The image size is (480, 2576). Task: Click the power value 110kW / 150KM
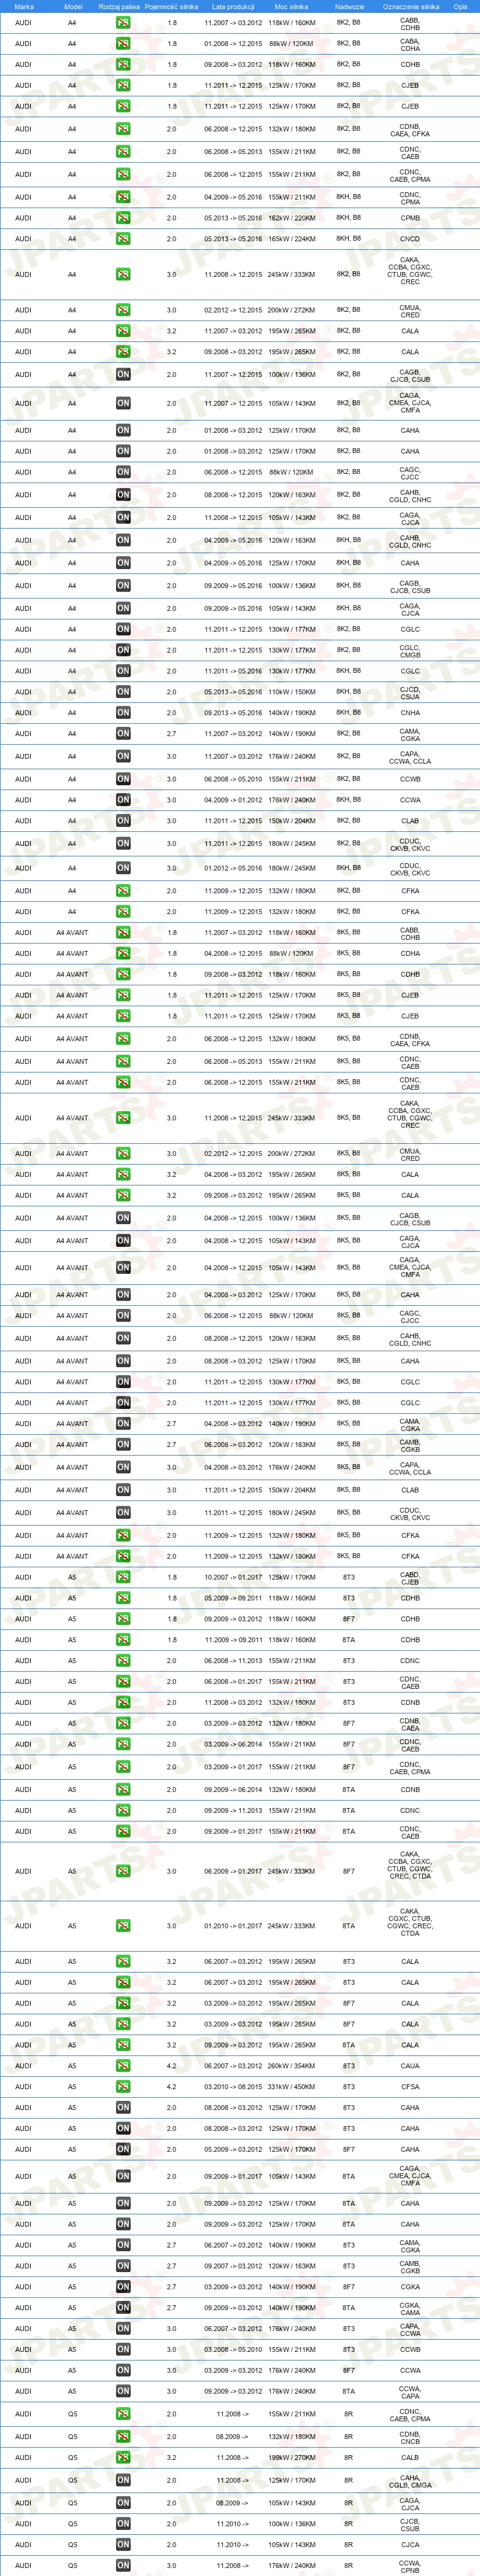click(x=291, y=692)
